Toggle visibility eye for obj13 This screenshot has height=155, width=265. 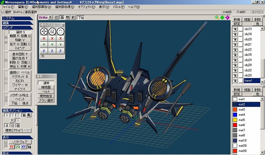[x=235, y=29]
